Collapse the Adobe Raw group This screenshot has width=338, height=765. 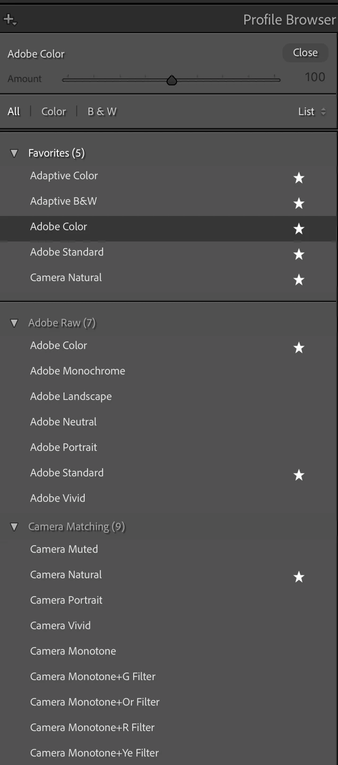14,323
